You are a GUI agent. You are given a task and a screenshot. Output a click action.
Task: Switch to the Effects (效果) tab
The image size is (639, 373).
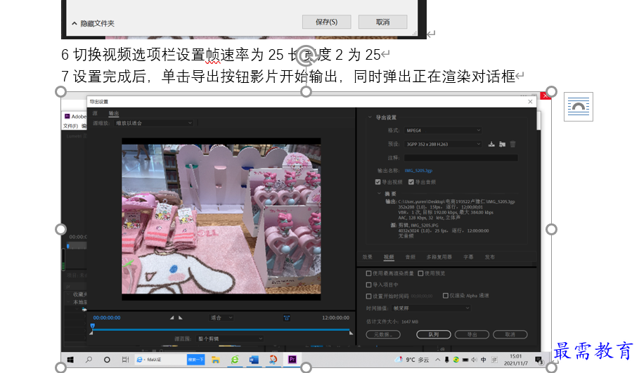368,257
